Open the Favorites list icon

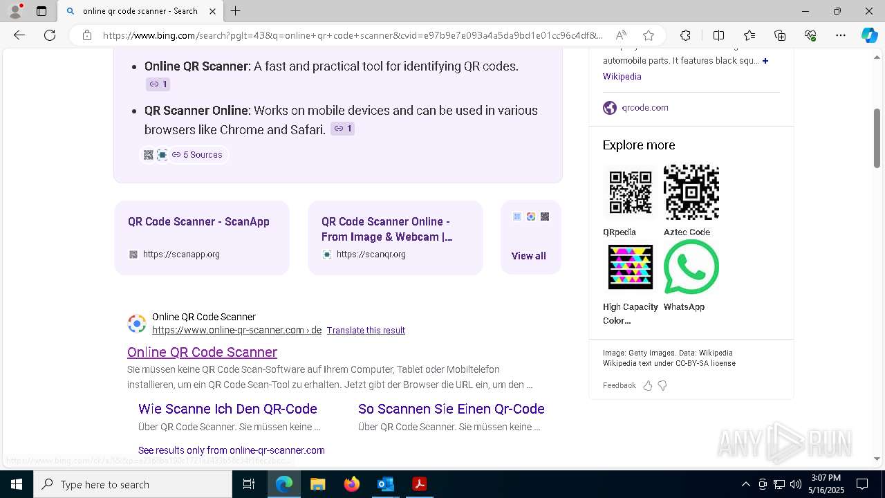pos(749,35)
